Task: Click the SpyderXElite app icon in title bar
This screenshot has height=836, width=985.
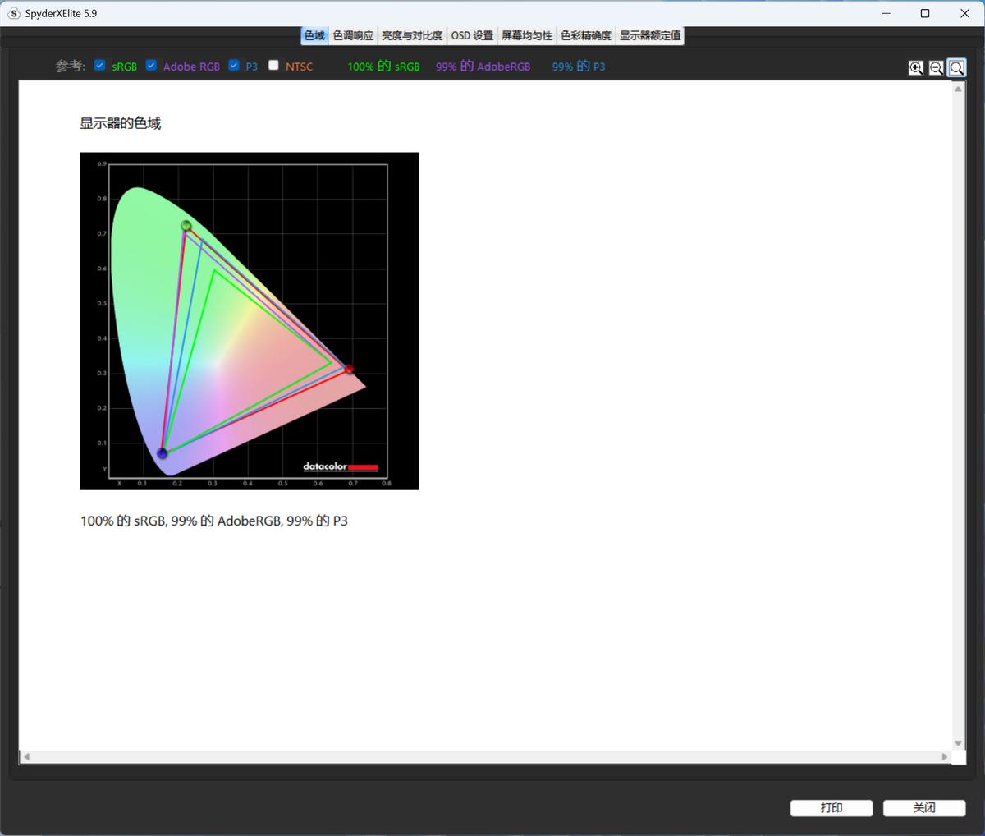Action: coord(14,13)
